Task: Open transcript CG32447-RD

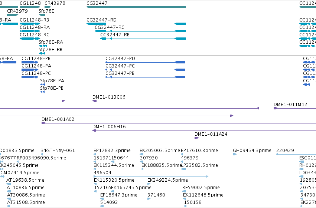Action: tap(136, 24)
